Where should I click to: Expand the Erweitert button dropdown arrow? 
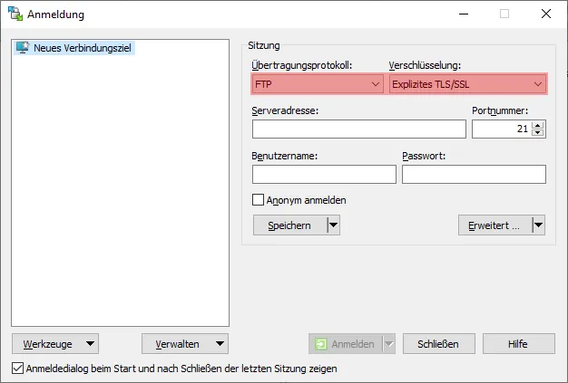click(538, 225)
